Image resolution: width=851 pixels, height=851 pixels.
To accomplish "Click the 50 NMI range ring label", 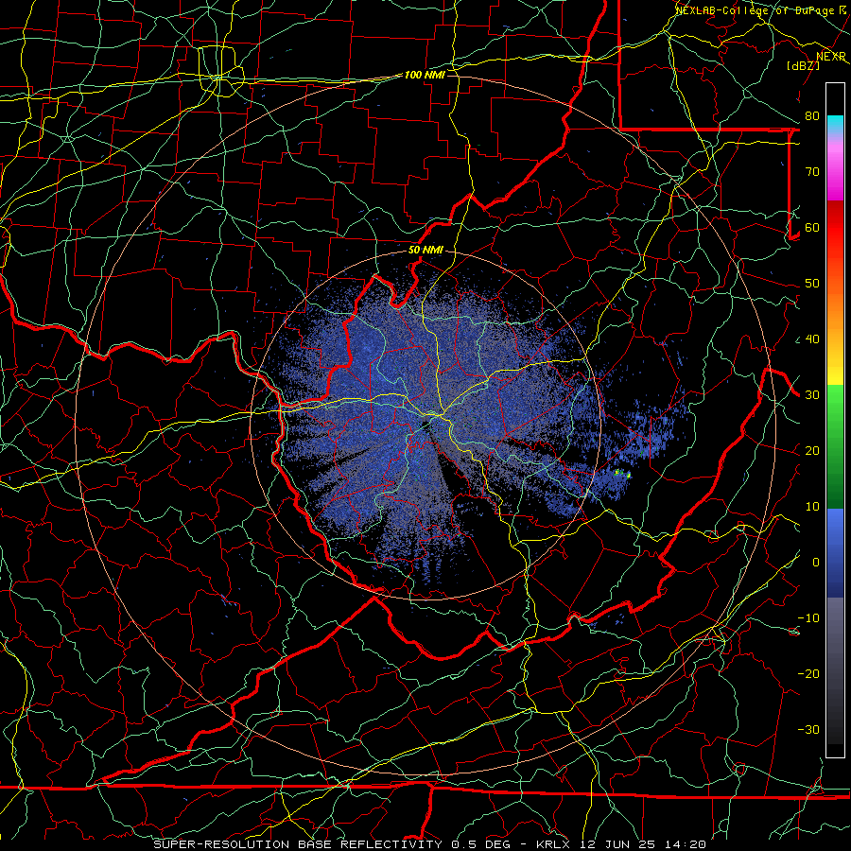I will (425, 251).
